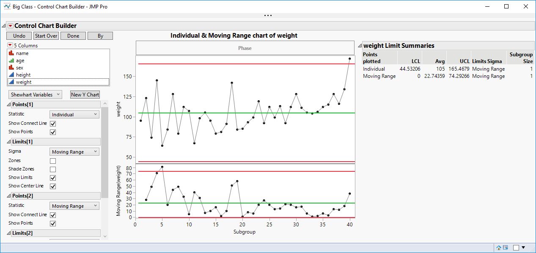Screen dimensions: 536x253
Task: Collapse the weight Limit Summaries panel
Action: coord(360,45)
